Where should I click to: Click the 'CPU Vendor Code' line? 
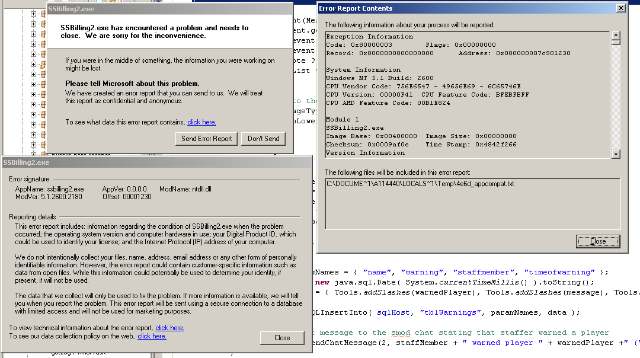[x=423, y=87]
